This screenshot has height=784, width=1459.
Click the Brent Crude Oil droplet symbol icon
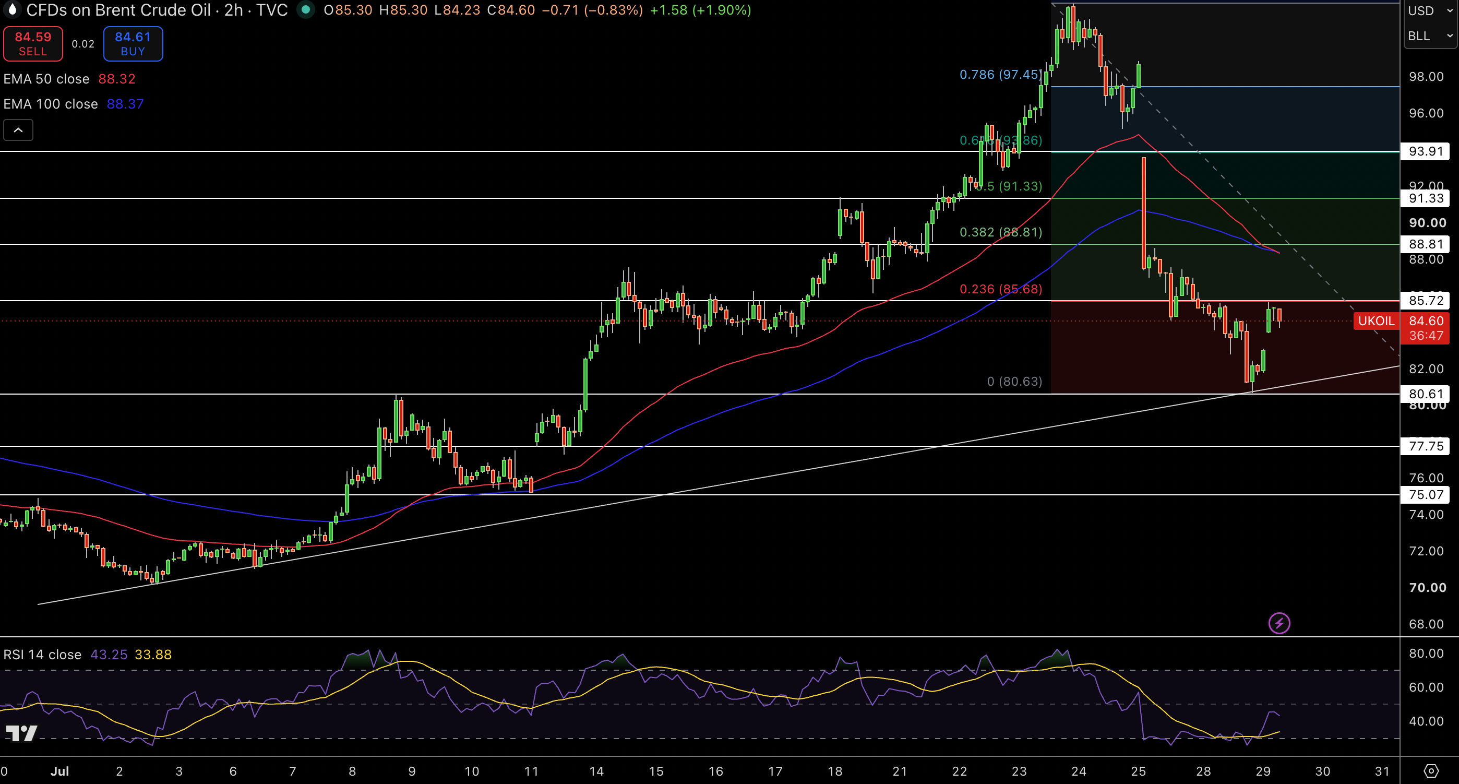[x=12, y=9]
